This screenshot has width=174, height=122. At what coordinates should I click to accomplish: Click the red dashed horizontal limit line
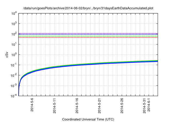pos(88,37)
